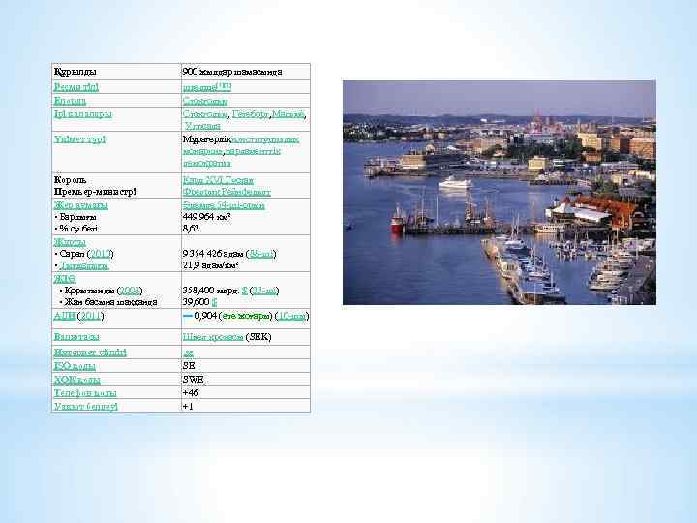Image resolution: width=697 pixels, height=523 pixels.
Task: Select the '900 жылдар шамасында' cell text
Action: (x=232, y=72)
